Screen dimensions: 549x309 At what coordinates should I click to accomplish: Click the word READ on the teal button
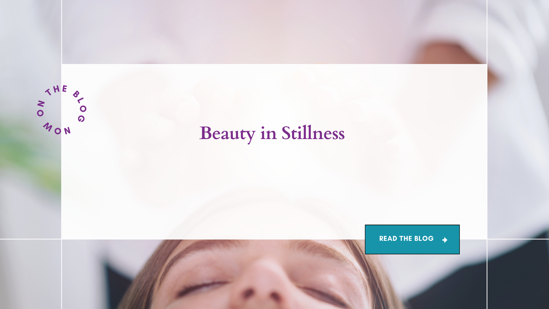point(388,239)
